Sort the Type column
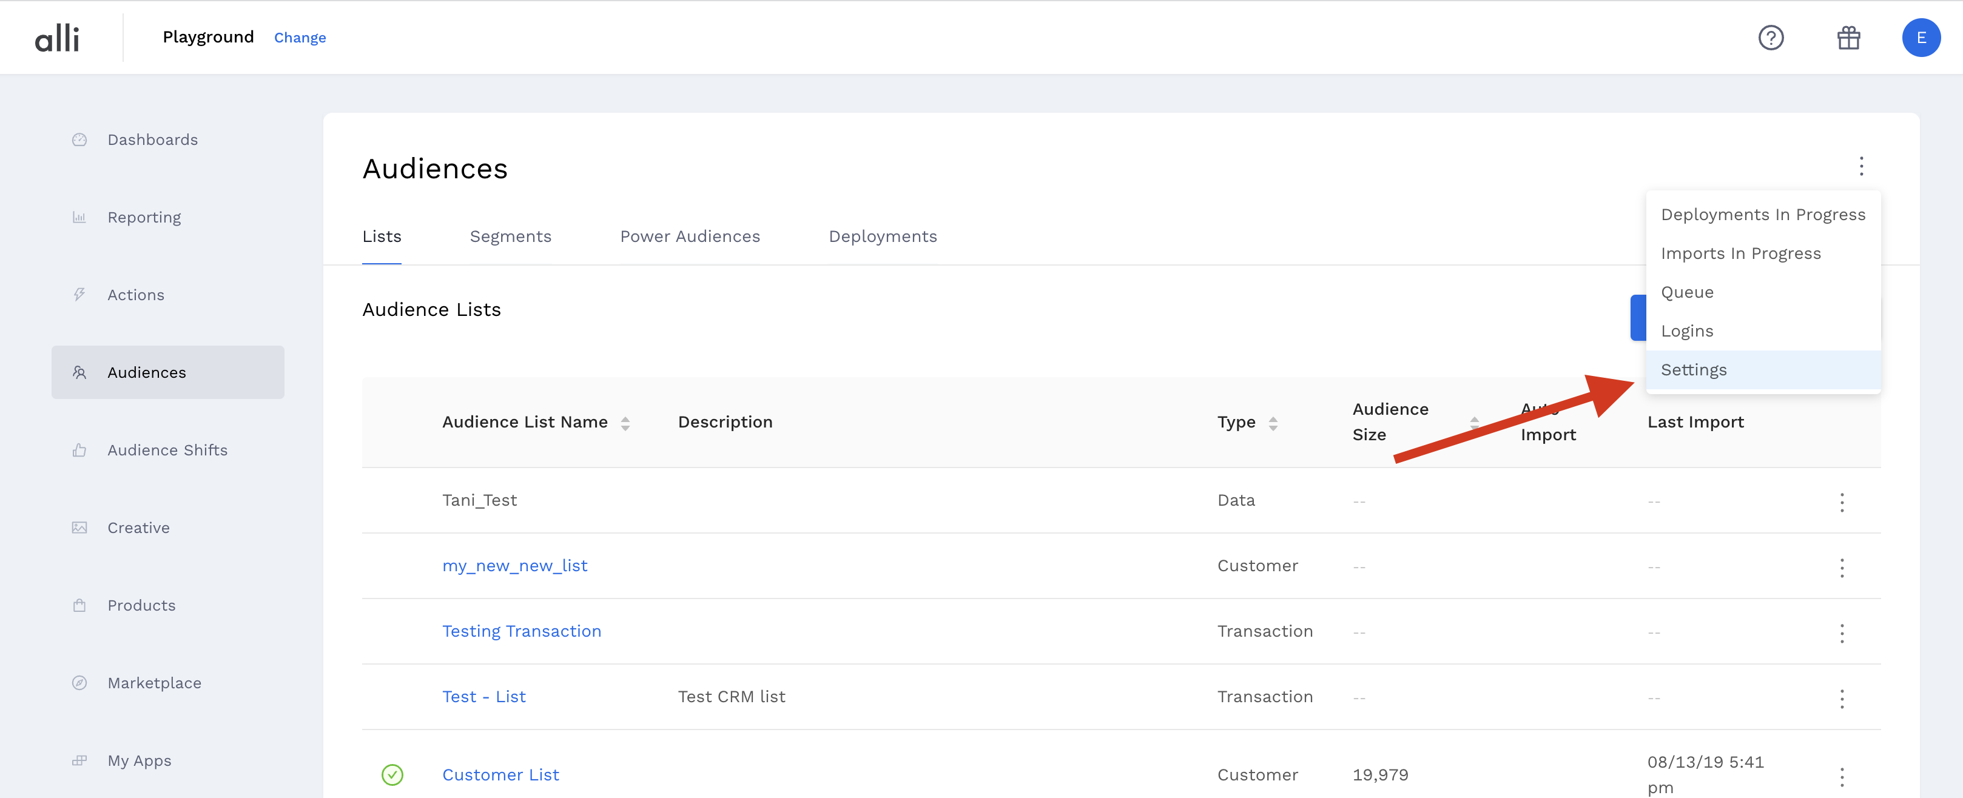 point(1273,423)
